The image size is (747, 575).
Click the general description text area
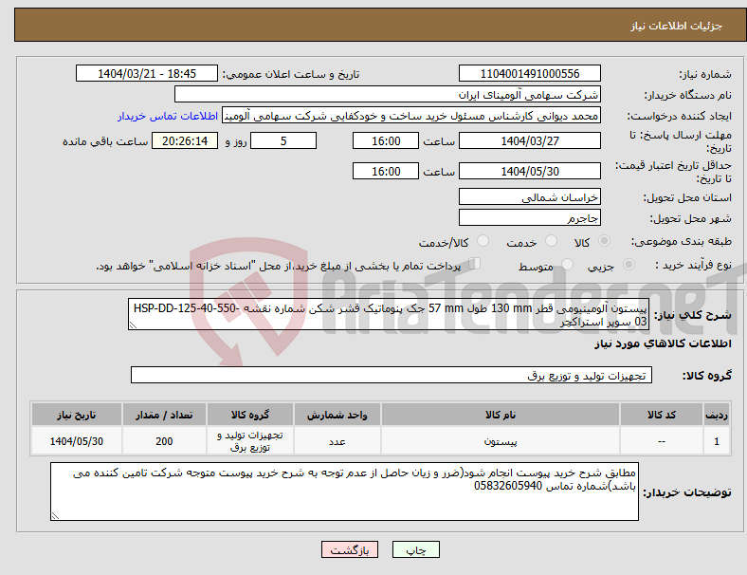389,314
